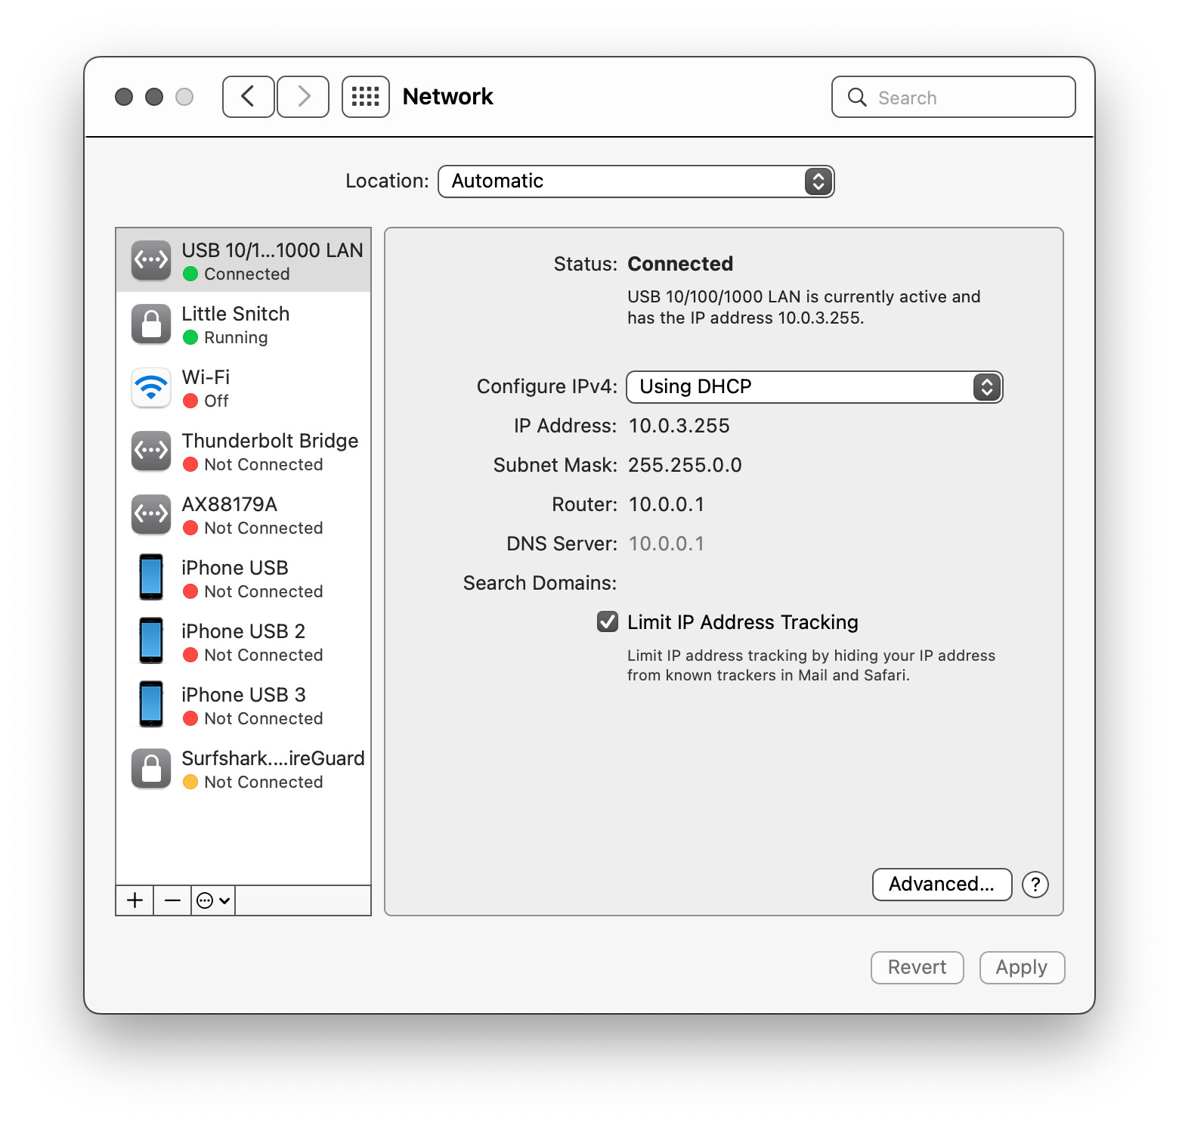Show all preferences grid icon
This screenshot has height=1125, width=1179.
[366, 97]
